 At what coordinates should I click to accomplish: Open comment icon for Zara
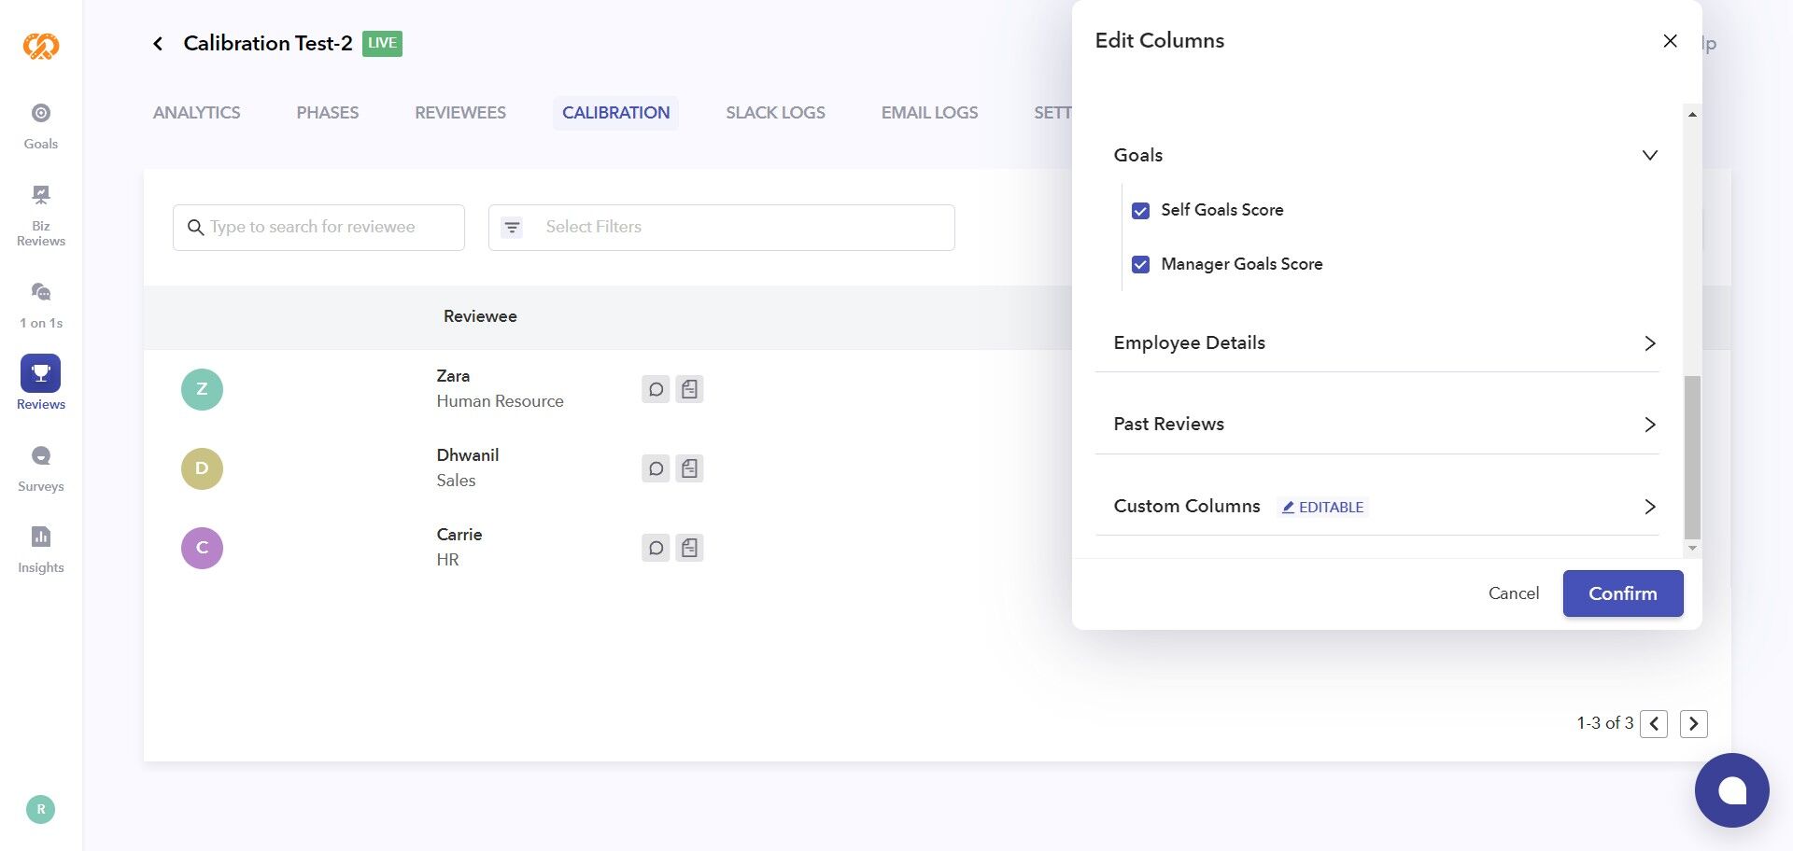point(656,389)
